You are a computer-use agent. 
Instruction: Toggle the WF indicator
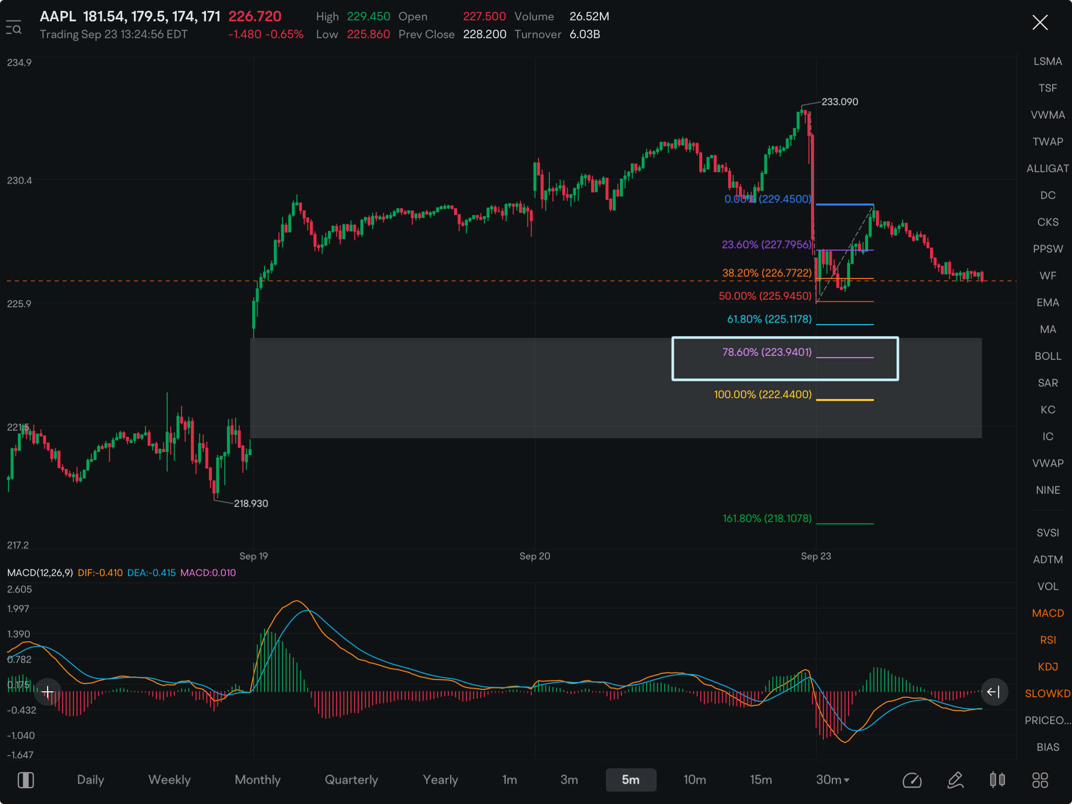1048,275
